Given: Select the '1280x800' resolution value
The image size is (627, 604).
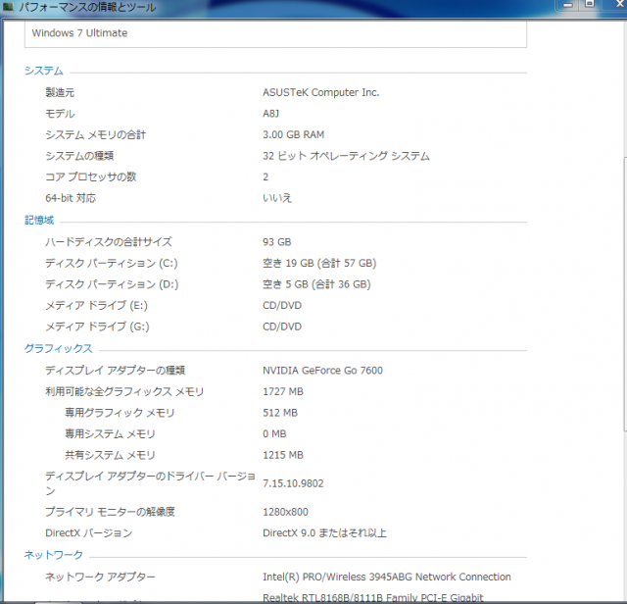Looking at the screenshot, I should pyautogui.click(x=285, y=513).
